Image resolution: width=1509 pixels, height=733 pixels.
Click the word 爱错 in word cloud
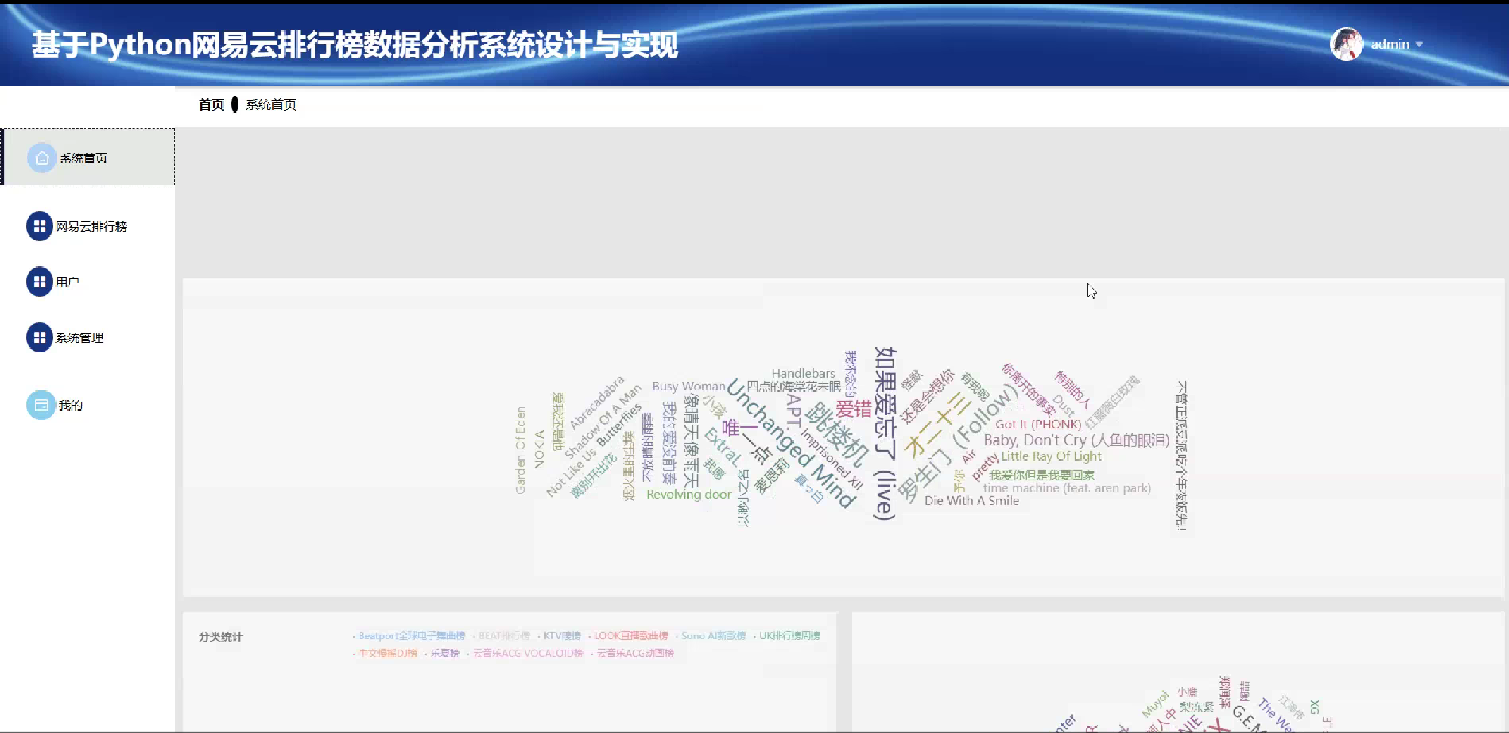pyautogui.click(x=853, y=409)
